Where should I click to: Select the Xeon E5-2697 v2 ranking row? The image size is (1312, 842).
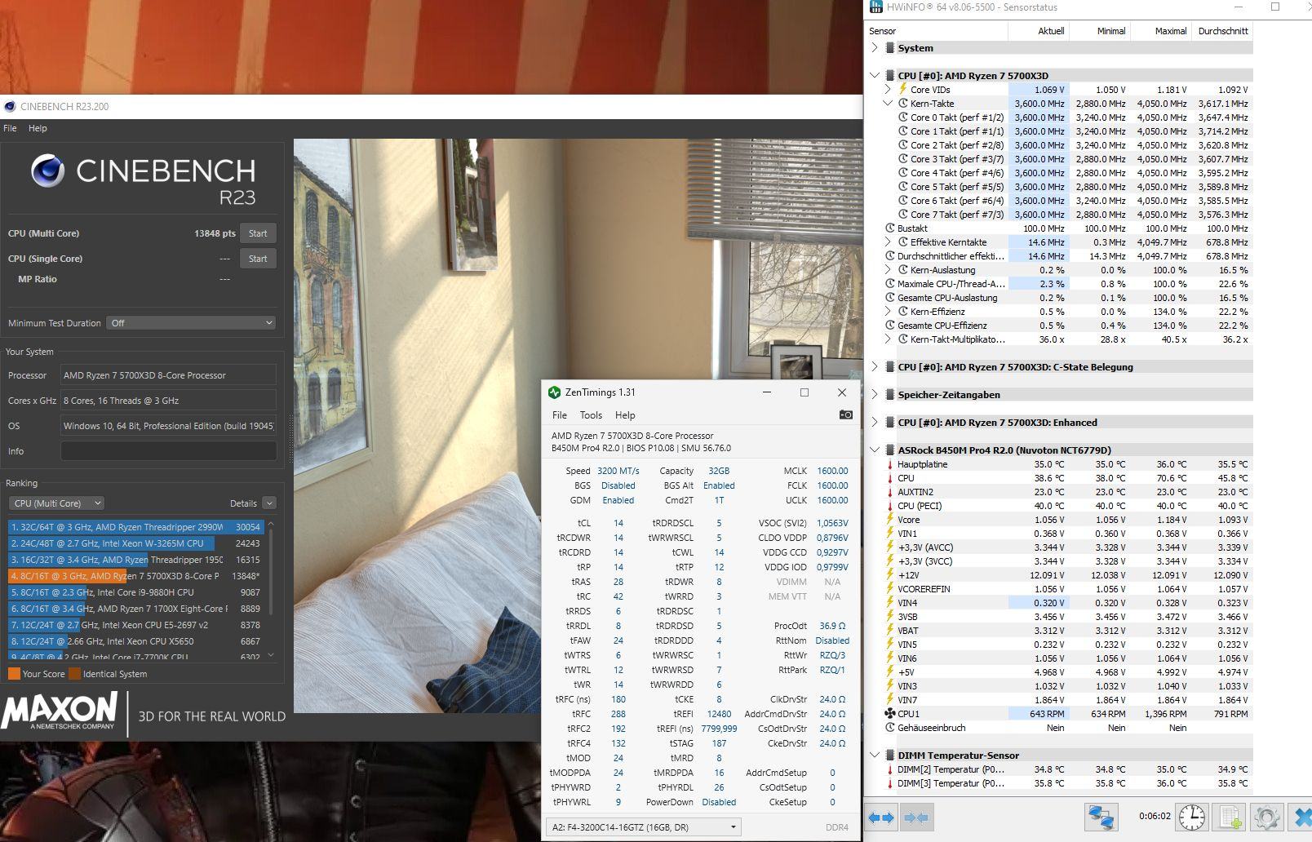(x=135, y=625)
